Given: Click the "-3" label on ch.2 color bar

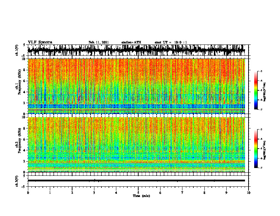Looking at the screenshot, I should click(261, 130).
